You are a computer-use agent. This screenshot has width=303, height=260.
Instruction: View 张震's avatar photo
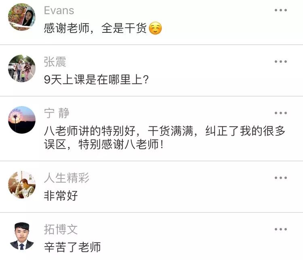(x=22, y=68)
